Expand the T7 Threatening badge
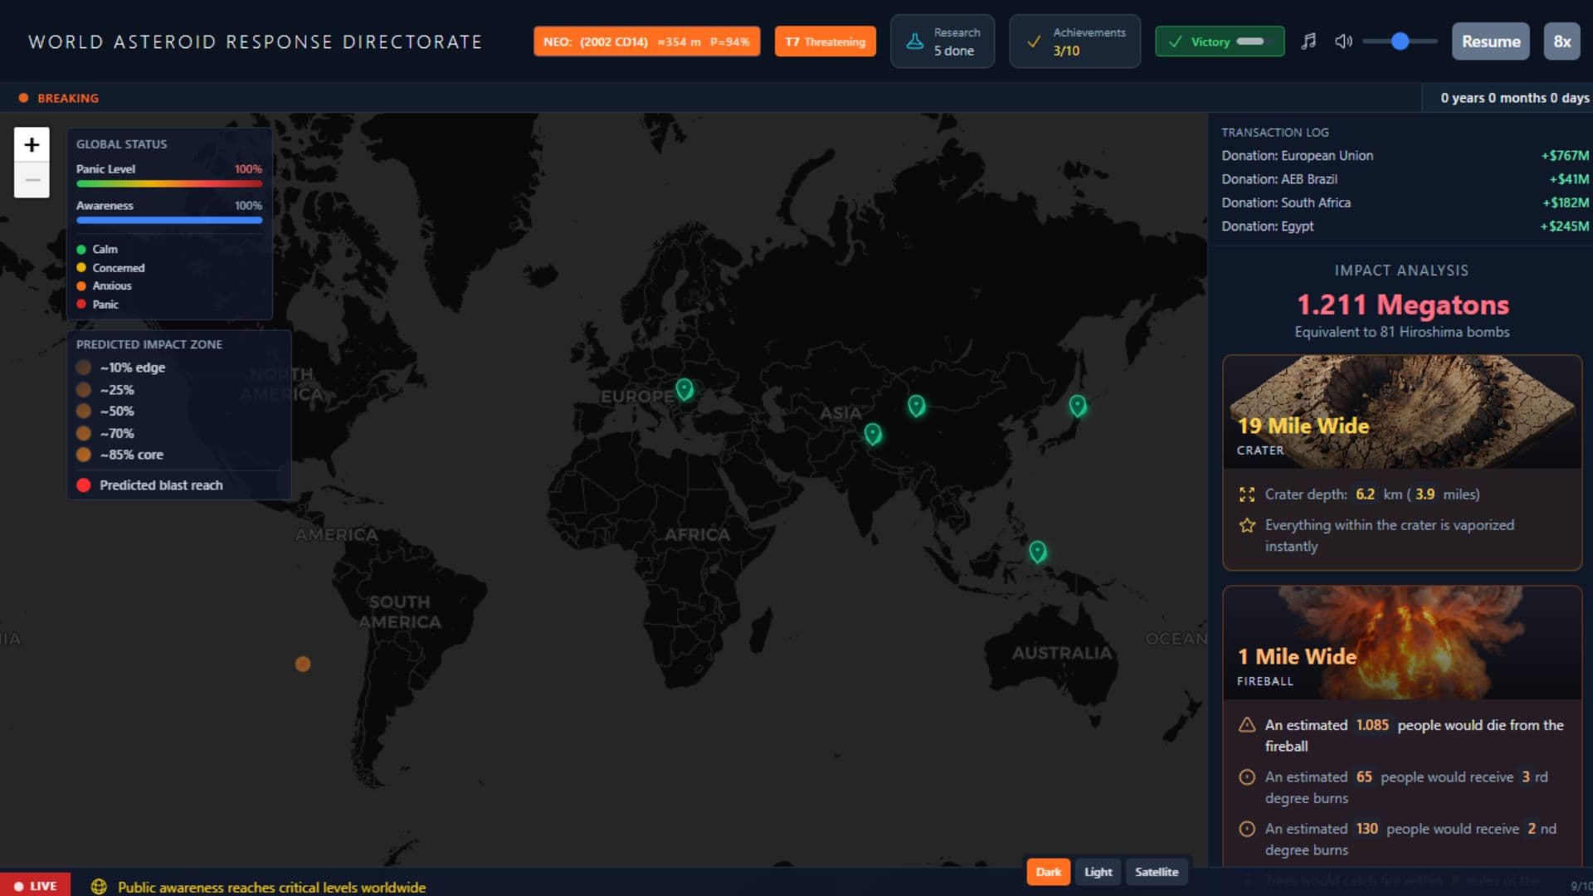The width and height of the screenshot is (1593, 896). (825, 41)
